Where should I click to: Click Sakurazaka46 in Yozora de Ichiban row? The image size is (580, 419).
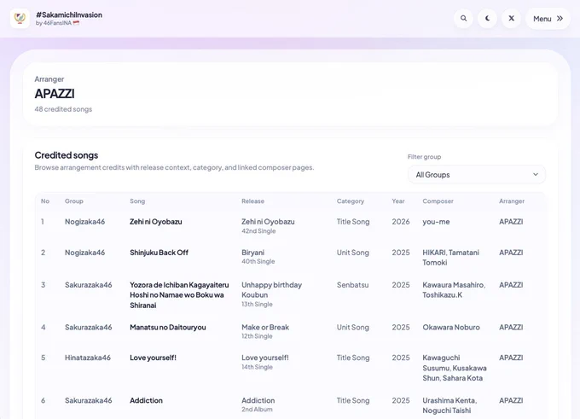89,285
